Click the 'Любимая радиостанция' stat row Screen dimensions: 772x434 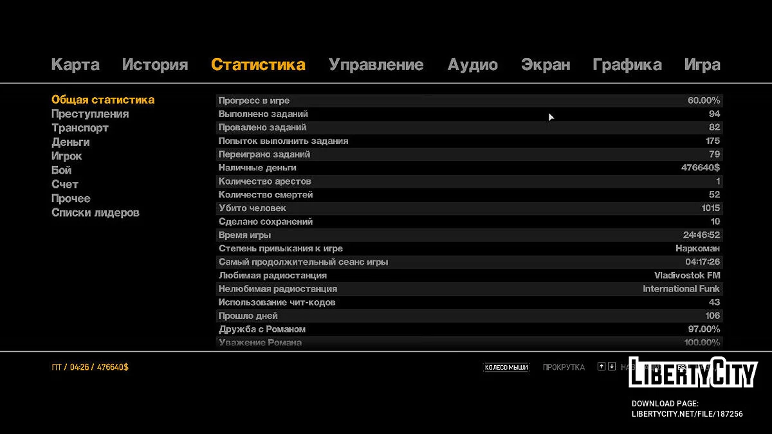coord(469,275)
